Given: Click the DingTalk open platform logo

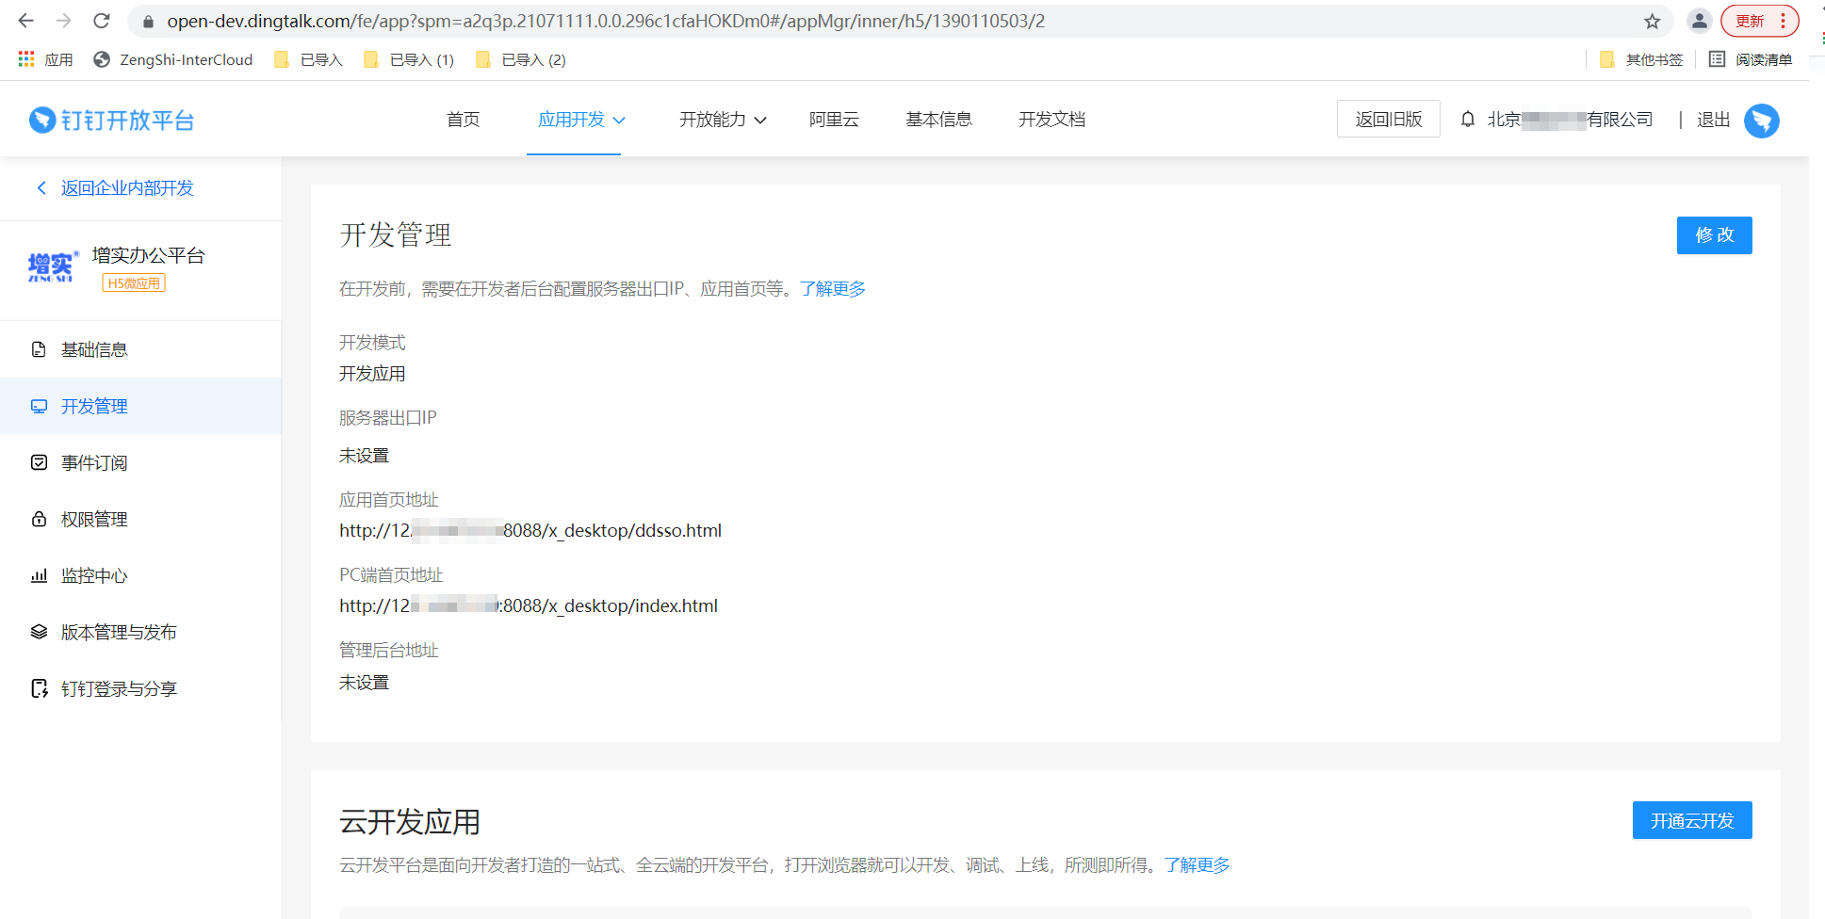Looking at the screenshot, I should point(112,121).
